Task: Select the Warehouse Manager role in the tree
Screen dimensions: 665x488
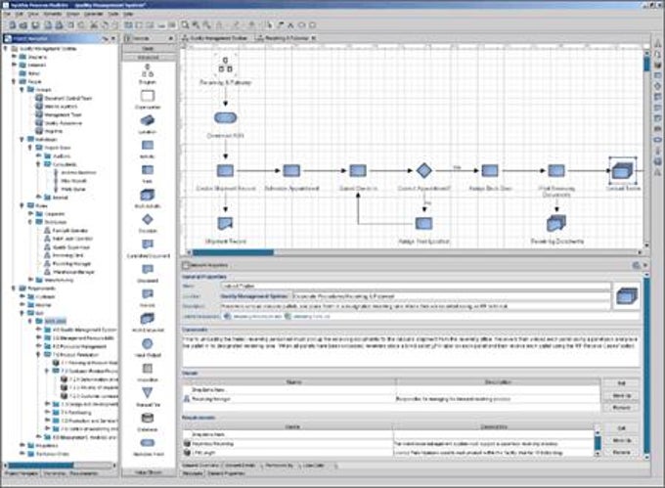Action: tap(69, 272)
